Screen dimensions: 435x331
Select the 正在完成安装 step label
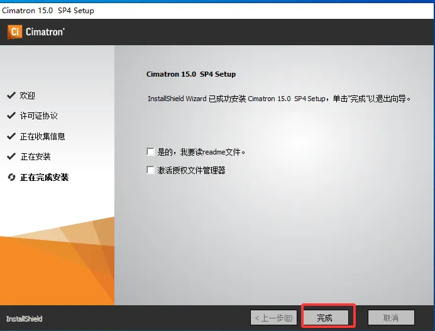click(45, 177)
